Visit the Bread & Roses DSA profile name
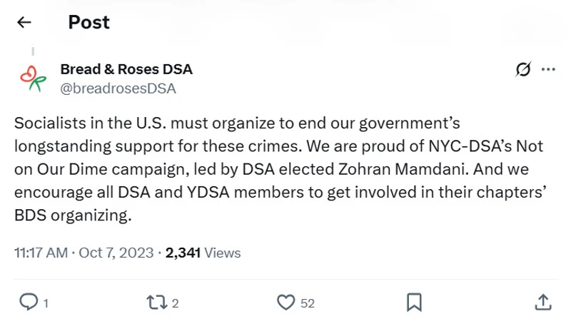The width and height of the screenshot is (571, 324). click(126, 70)
